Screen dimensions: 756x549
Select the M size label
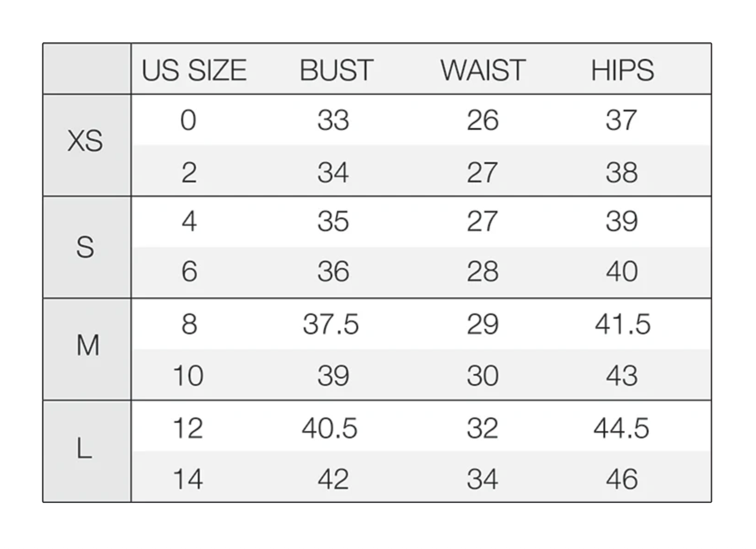[x=88, y=345]
